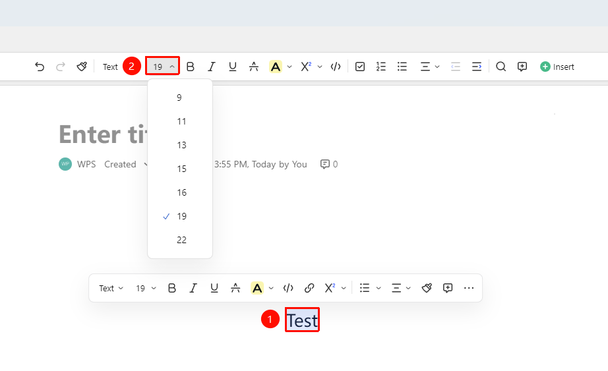Undo the last action in top toolbar
Image resolution: width=608 pixels, height=371 pixels.
39,67
